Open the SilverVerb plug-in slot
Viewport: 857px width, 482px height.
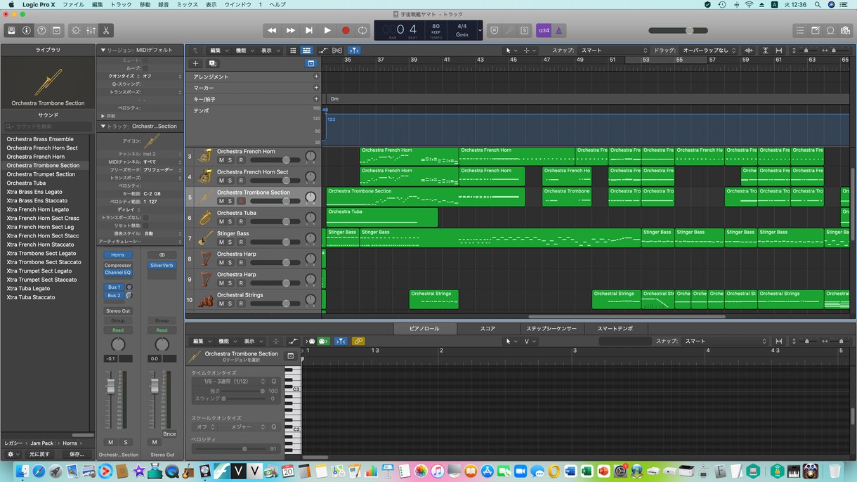click(162, 266)
